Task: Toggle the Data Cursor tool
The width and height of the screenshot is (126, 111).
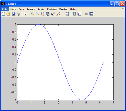Action: point(53,14)
